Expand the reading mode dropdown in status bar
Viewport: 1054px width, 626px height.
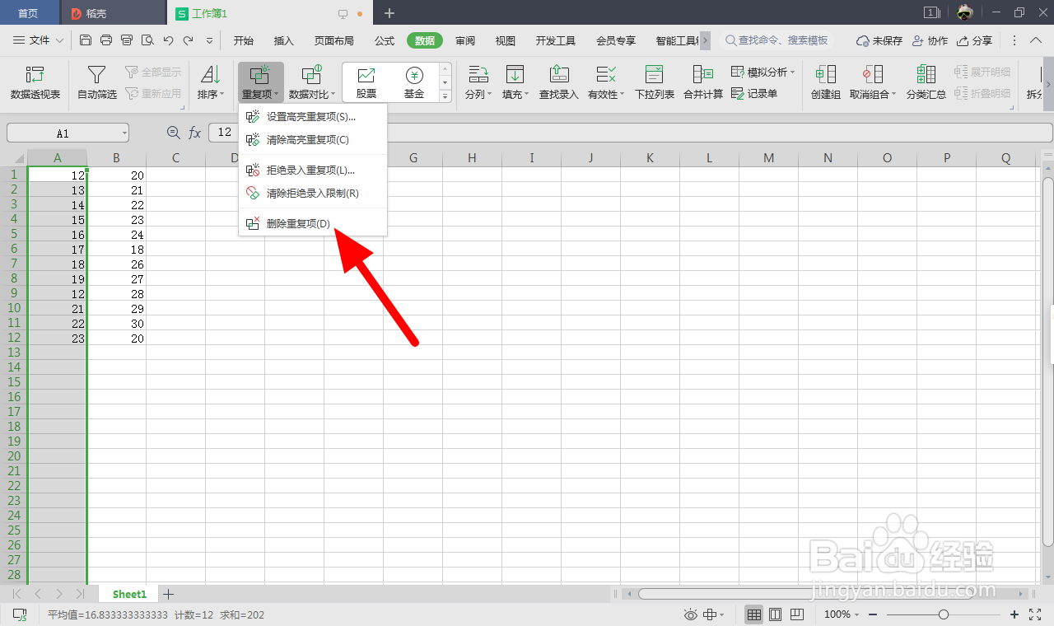pyautogui.click(x=721, y=614)
